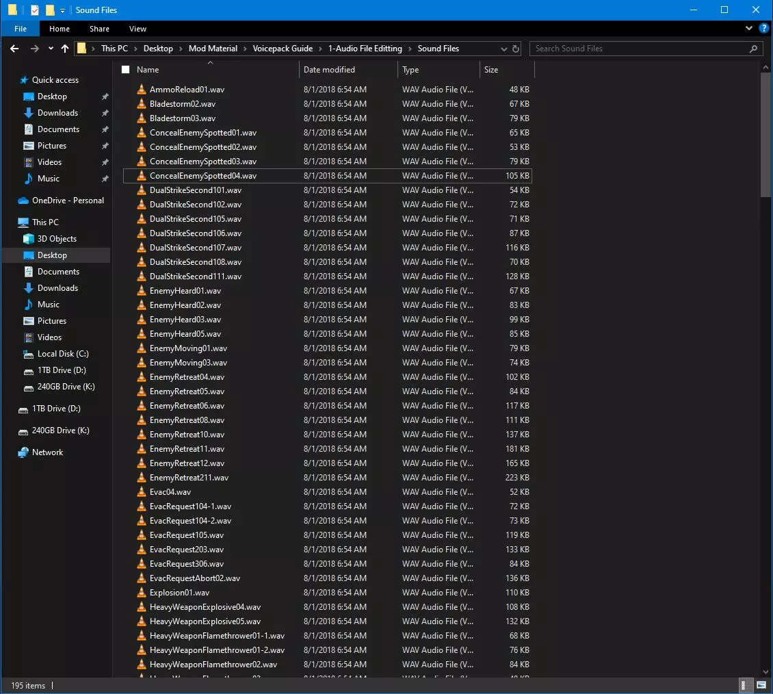Click VLC icon of DualStrikeSecond107.wav

point(142,248)
